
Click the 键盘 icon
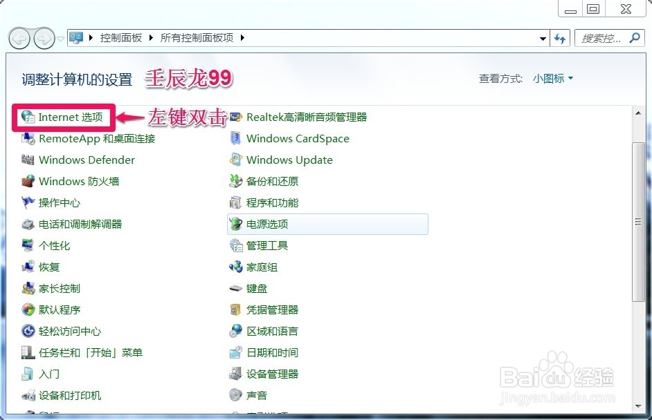point(236,289)
